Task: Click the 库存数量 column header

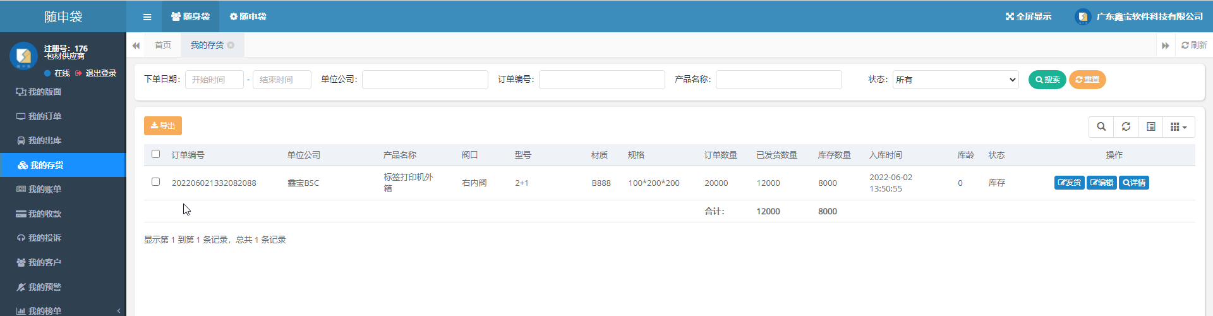Action: tap(835, 155)
